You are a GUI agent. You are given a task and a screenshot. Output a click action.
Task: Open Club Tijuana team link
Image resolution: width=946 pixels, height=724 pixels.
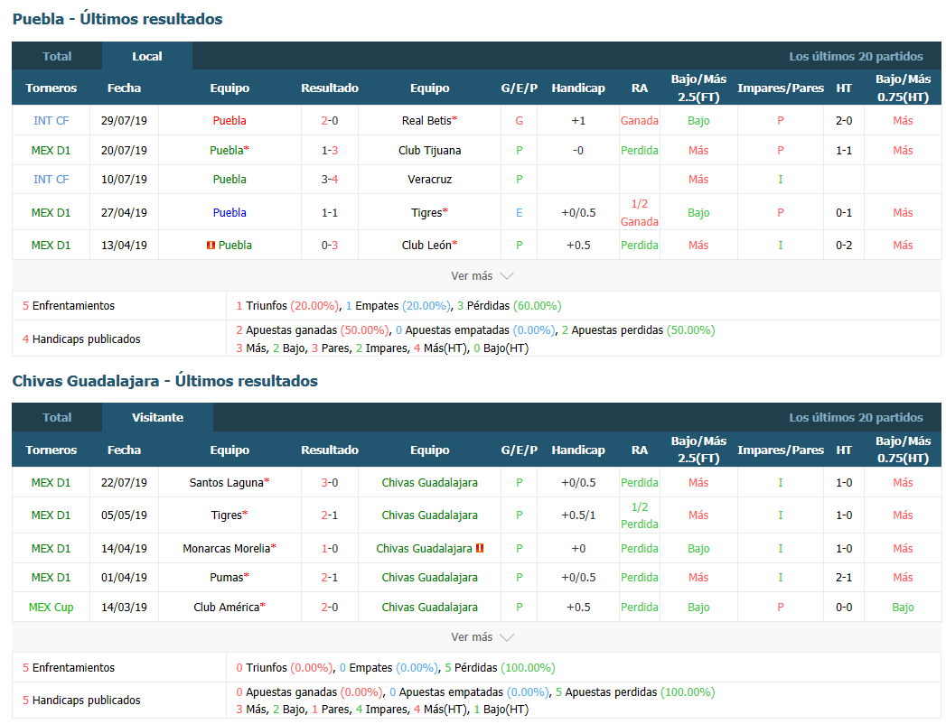[429, 150]
